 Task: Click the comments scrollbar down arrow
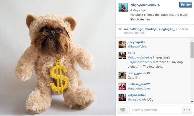tap(192, 102)
